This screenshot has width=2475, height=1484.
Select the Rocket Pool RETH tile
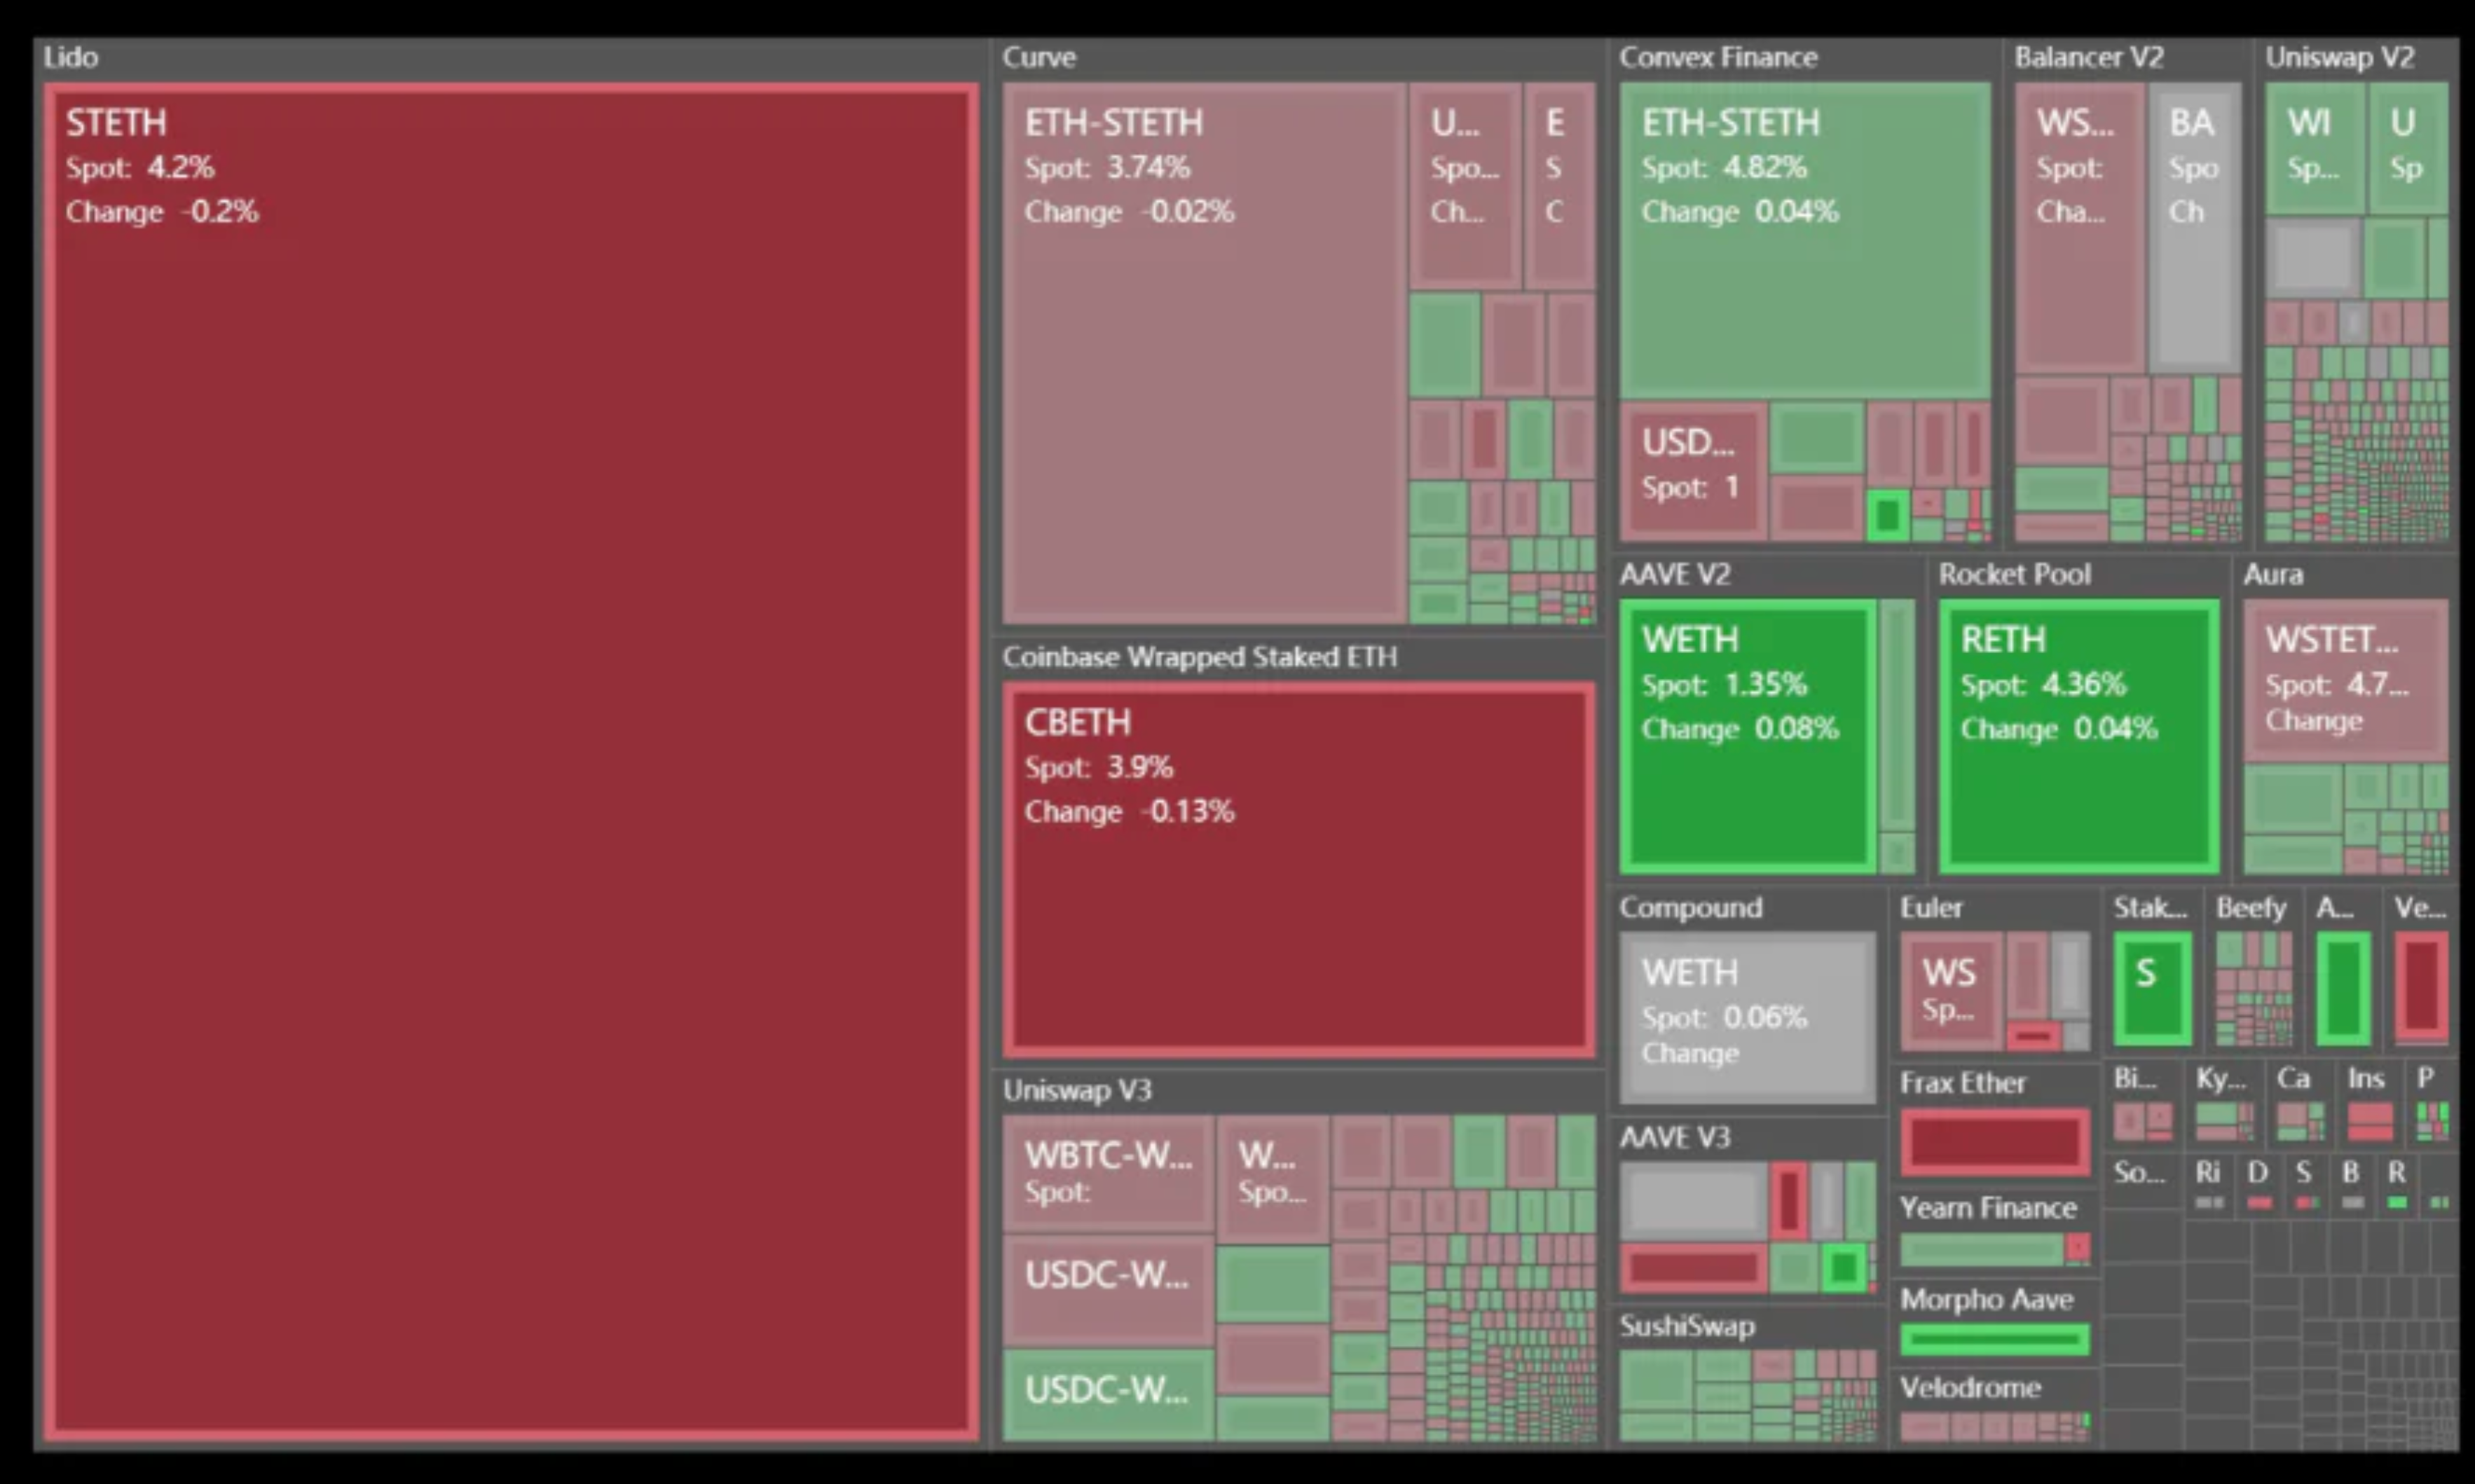(2078, 737)
